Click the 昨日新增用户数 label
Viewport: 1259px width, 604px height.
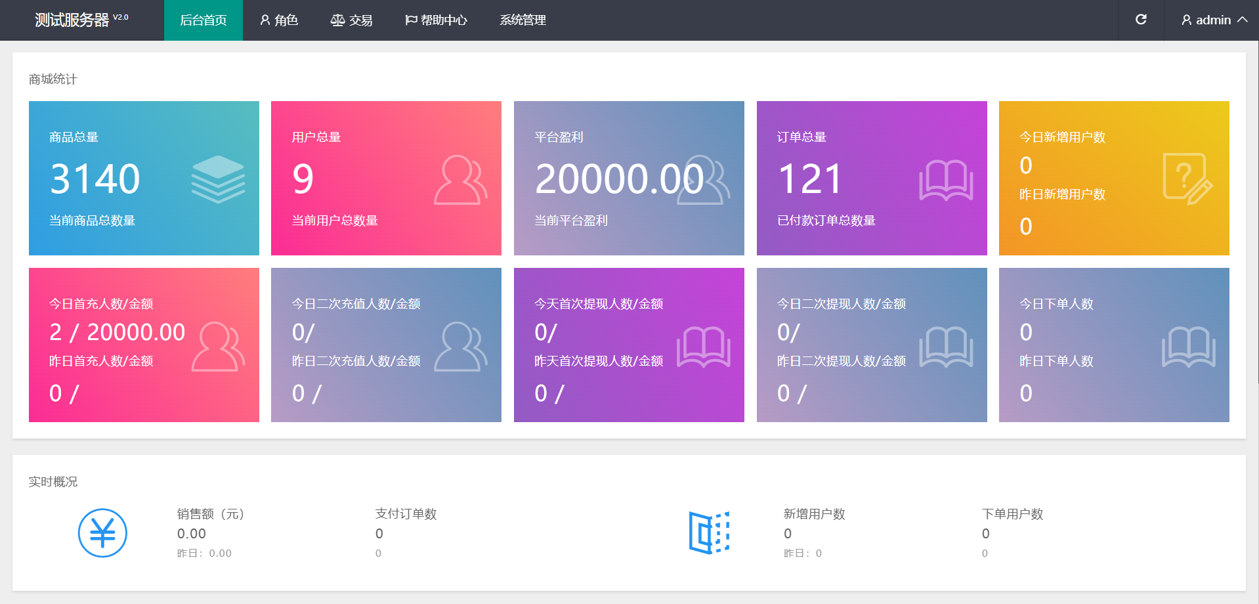[x=1063, y=194]
